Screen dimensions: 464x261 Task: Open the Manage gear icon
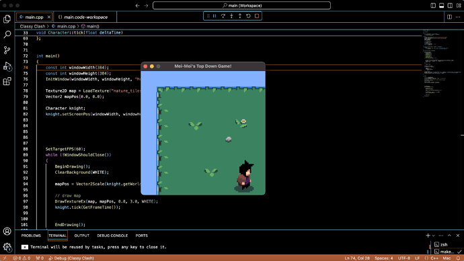click(x=7, y=247)
